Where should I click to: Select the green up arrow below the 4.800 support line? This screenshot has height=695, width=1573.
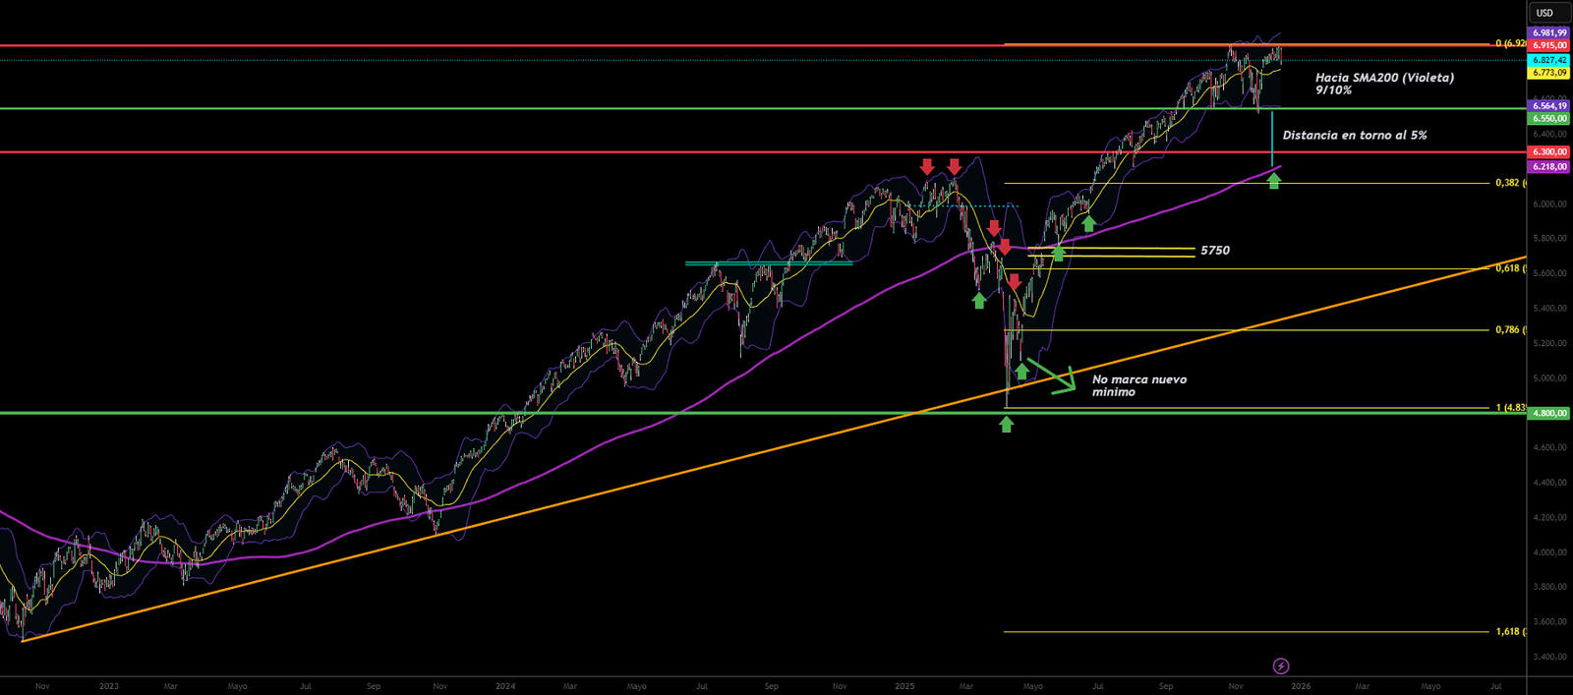1006,424
